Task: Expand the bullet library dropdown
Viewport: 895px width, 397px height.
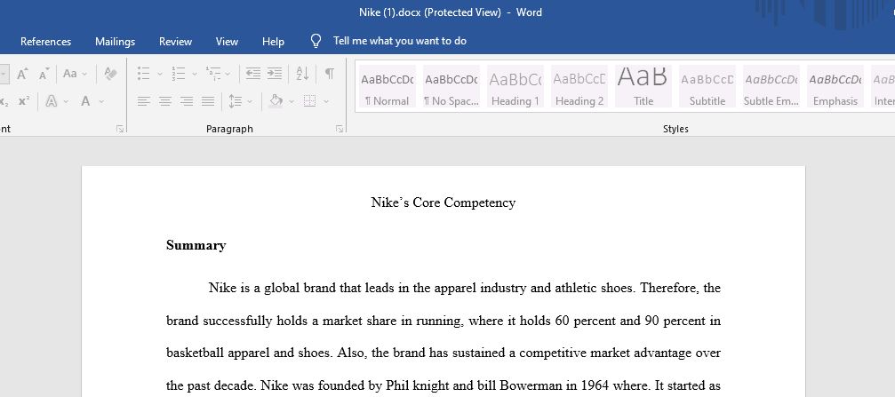Action: pos(160,74)
